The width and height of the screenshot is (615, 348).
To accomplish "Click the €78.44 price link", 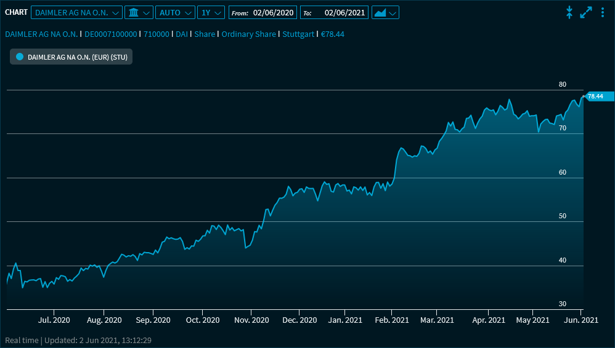I will pyautogui.click(x=332, y=34).
